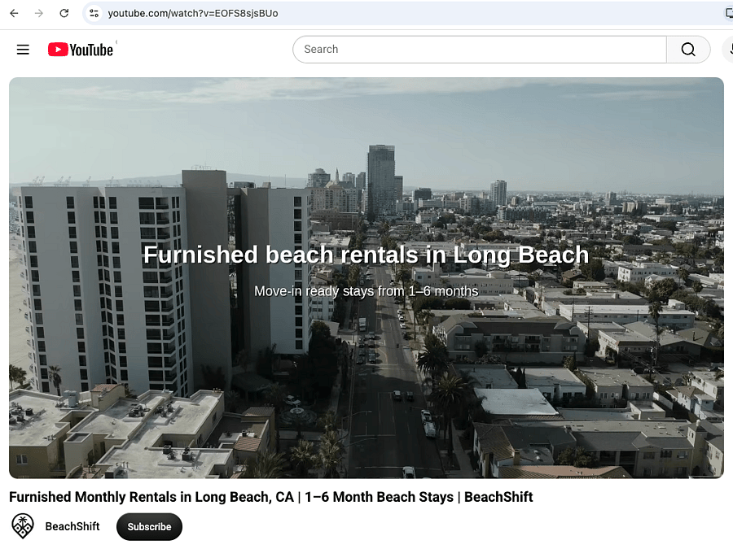Image resolution: width=733 pixels, height=549 pixels.
Task: Open the YouTube hamburger guide menu
Action: coord(23,50)
